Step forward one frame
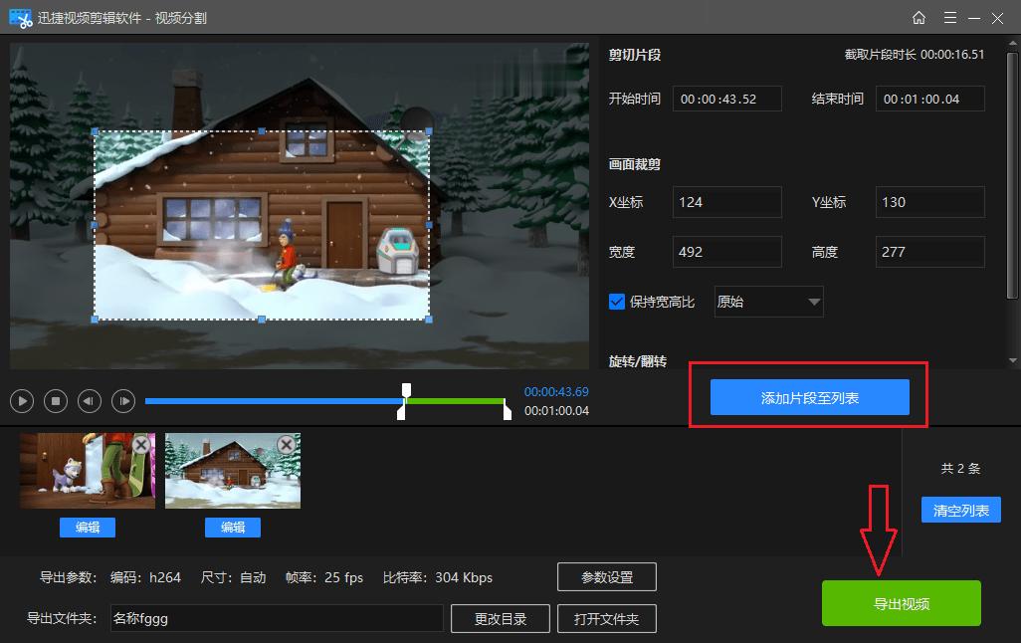The image size is (1021, 643). (123, 401)
